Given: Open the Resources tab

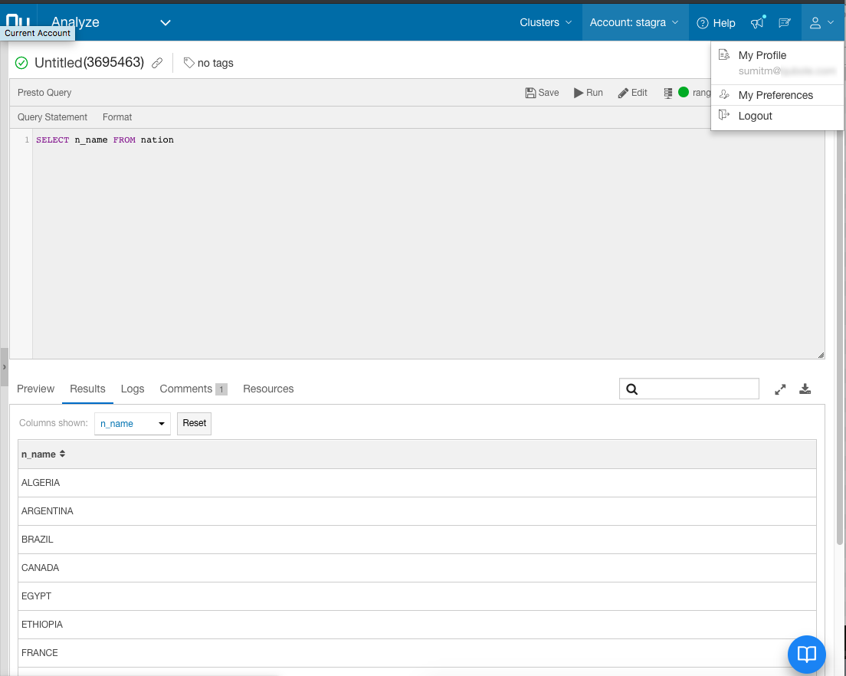Looking at the screenshot, I should pyautogui.click(x=268, y=389).
